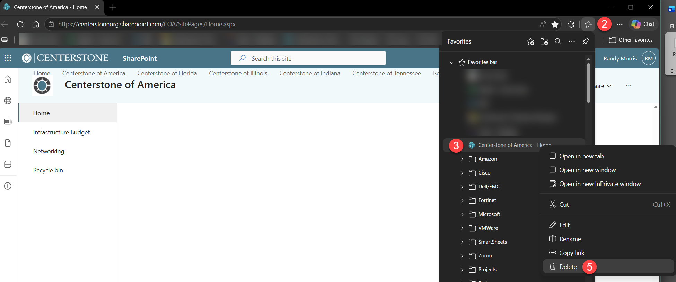Expand the Zoom favorites folder
Viewport: 676px width, 282px height.
click(x=462, y=256)
